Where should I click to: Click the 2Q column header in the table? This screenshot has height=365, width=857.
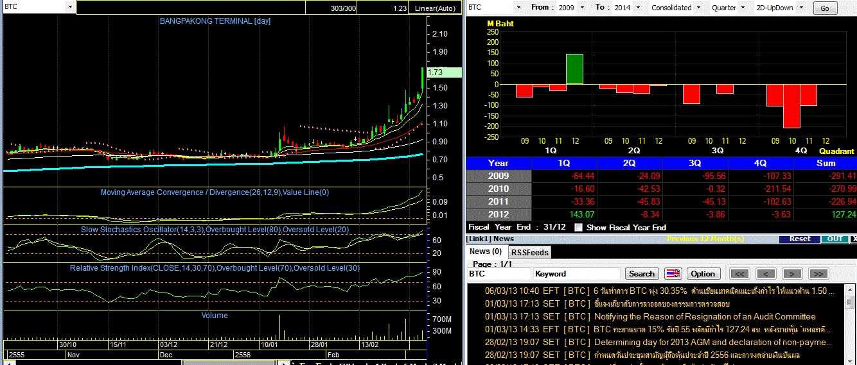click(630, 163)
